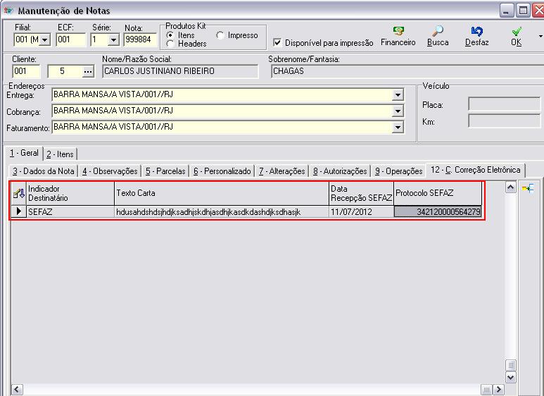Open the Série dropdown list

(x=113, y=40)
